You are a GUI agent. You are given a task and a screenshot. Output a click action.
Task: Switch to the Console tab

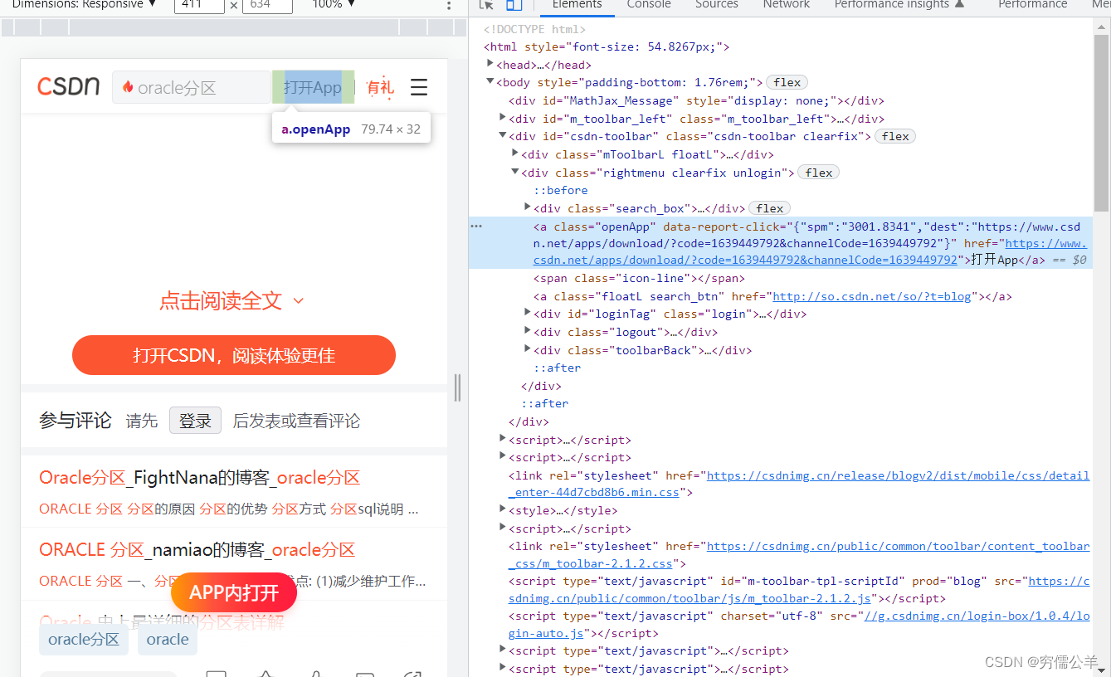pyautogui.click(x=649, y=5)
